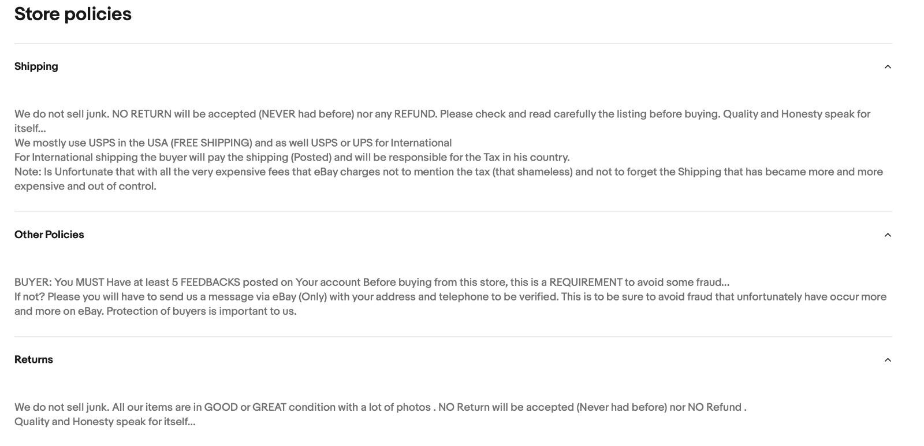Screen dimensions: 924x446
Task: Click the 'For International shipping the buyer' line
Action: (292, 157)
